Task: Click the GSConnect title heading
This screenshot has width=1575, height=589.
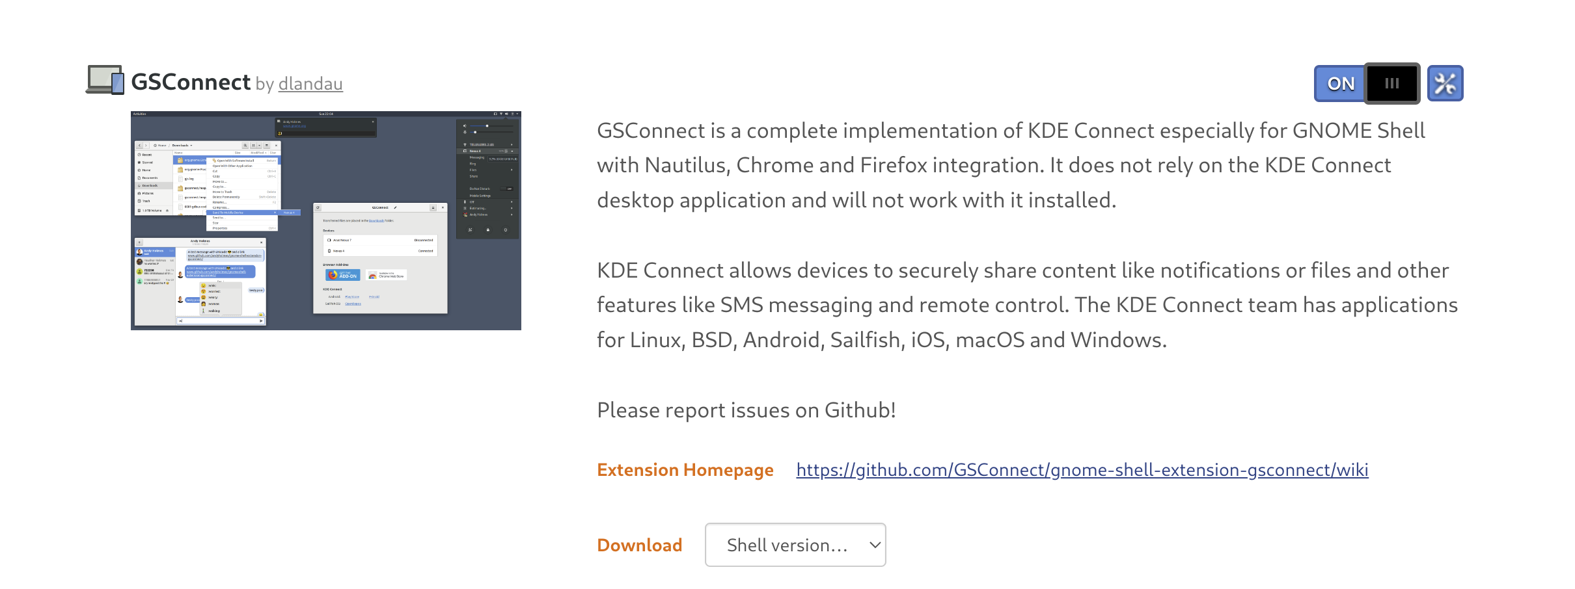Action: click(191, 82)
